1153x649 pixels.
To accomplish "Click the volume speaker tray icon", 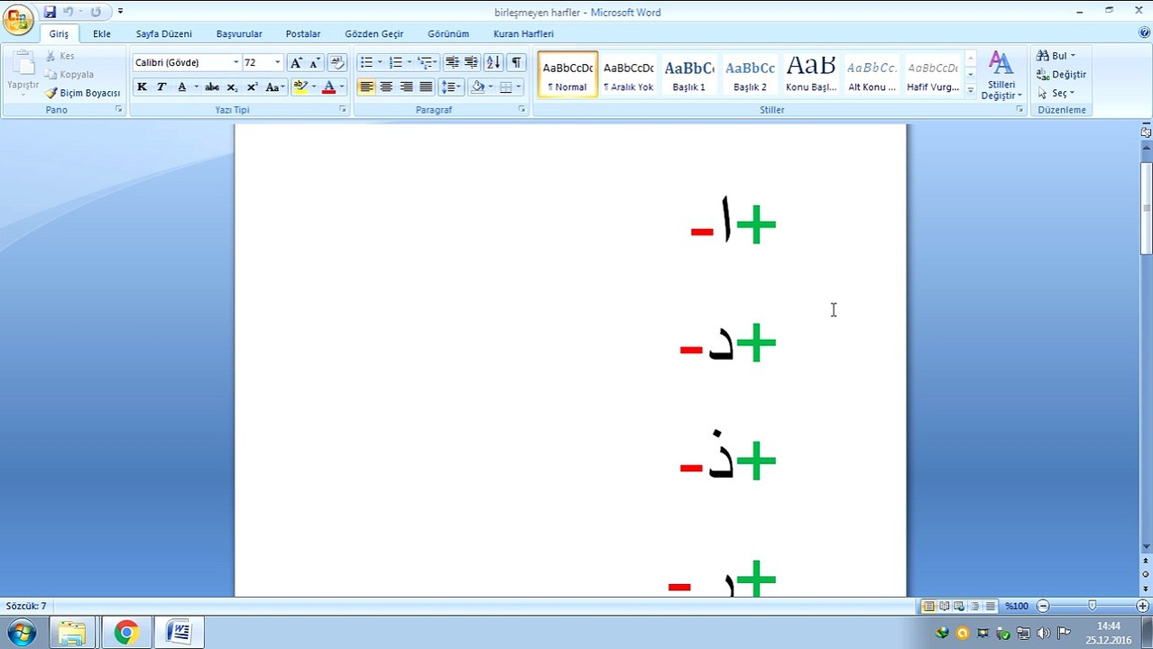I will pos(1044,633).
